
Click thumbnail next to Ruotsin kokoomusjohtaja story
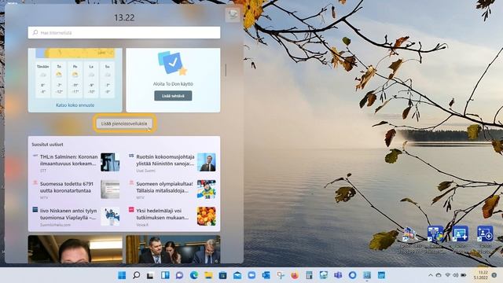point(206,162)
